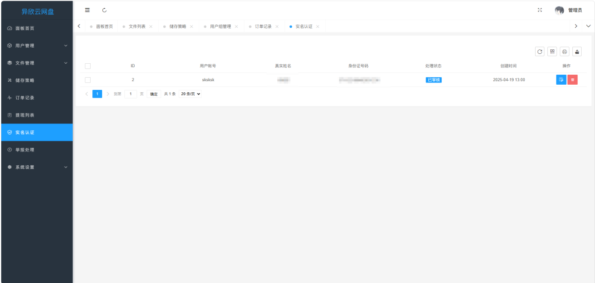Click the table refresh icon button

pos(540,52)
